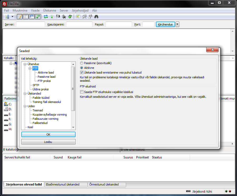Click the settings tree scrollbar up arrow
The height and width of the screenshot is (196, 237).
[73, 64]
